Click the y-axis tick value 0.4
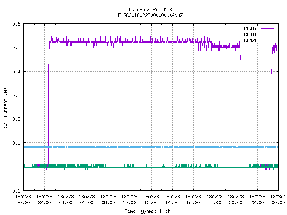This screenshot has height=215, width=287. (x=16, y=72)
